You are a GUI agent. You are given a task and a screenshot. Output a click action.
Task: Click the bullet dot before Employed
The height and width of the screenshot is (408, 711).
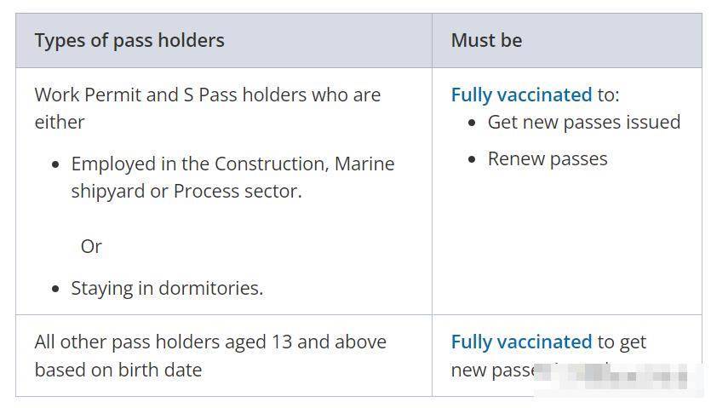(55, 164)
